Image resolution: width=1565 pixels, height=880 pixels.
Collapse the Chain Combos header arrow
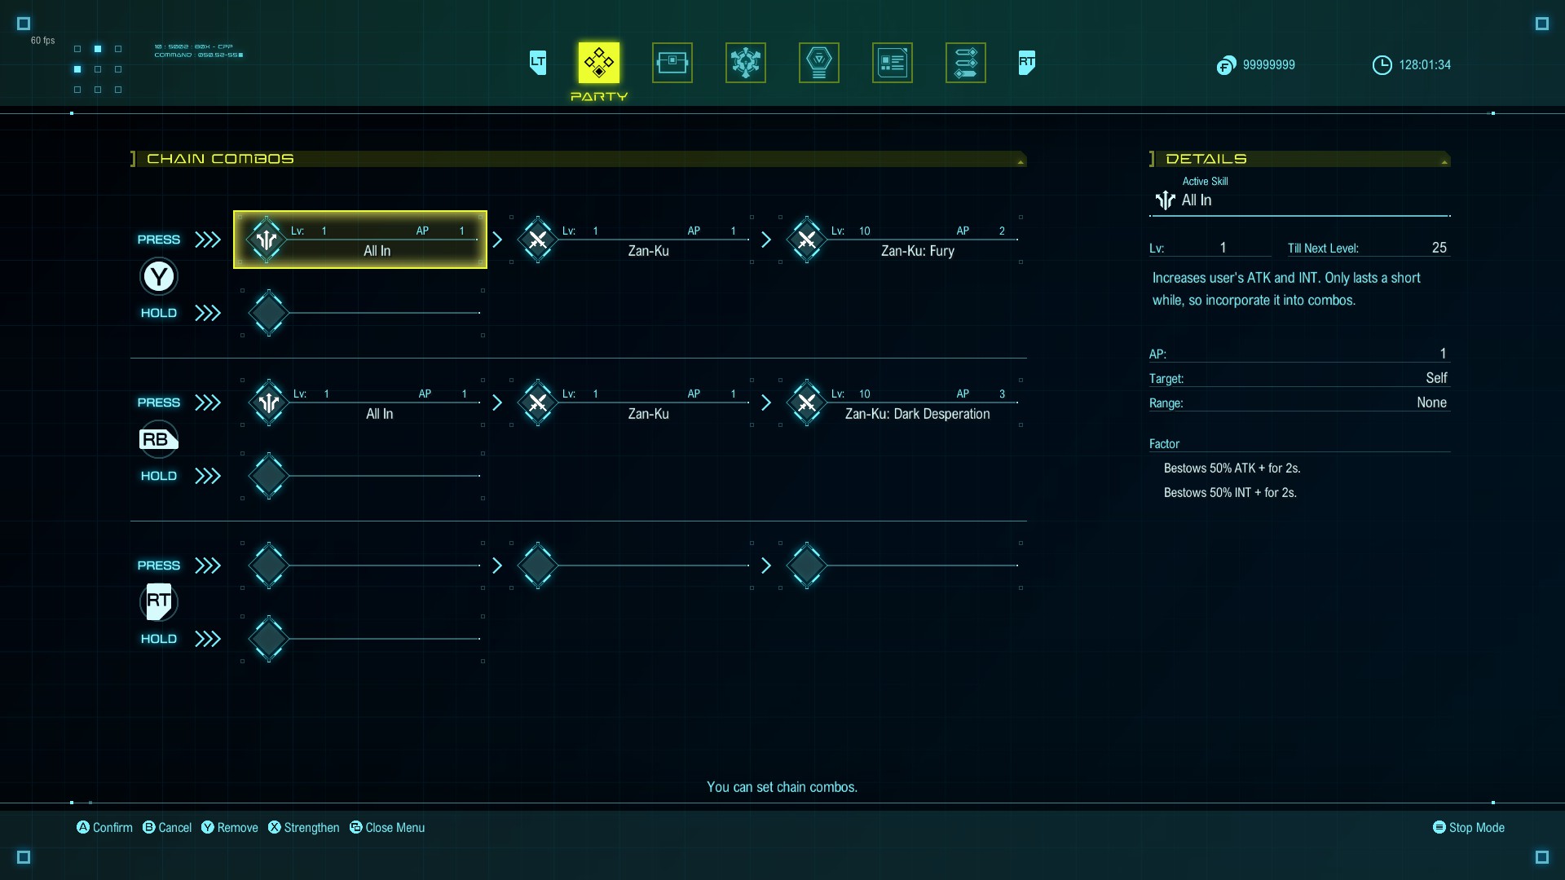tap(1020, 162)
